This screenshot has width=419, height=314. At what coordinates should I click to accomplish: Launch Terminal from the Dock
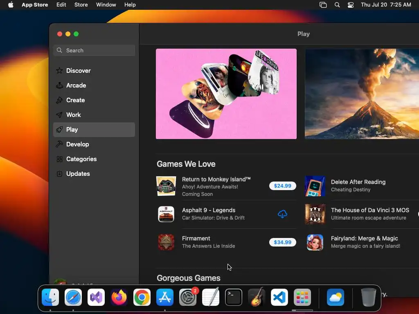point(234,297)
